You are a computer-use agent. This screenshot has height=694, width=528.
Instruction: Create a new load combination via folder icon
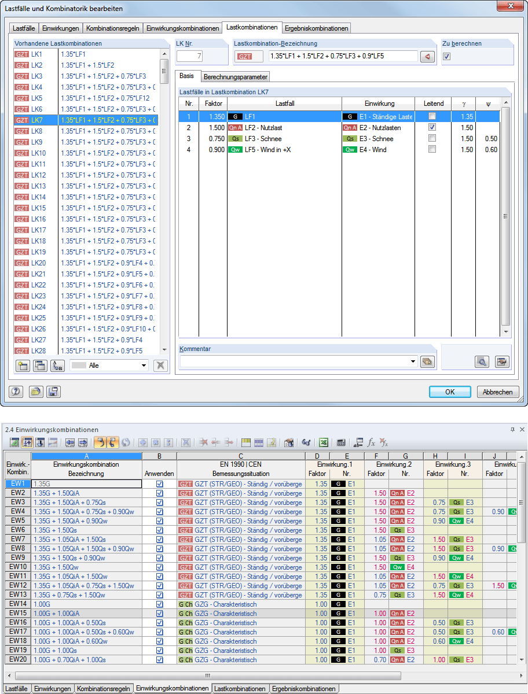23,365
